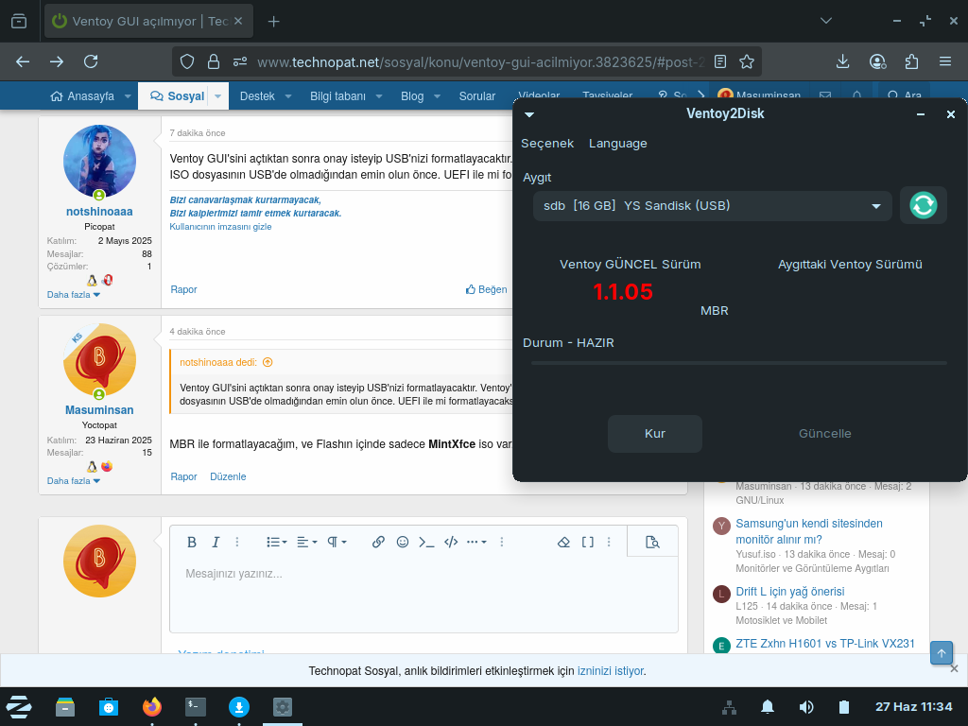This screenshot has height=726, width=968.
Task: Open Masuminsan's profile name link
Action: [99, 410]
